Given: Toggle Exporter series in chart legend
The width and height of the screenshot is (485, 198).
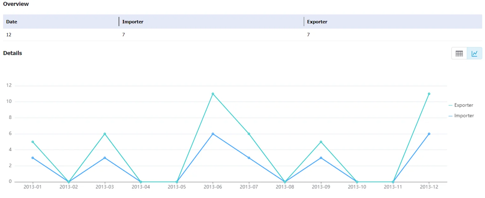Looking at the screenshot, I should 461,105.
